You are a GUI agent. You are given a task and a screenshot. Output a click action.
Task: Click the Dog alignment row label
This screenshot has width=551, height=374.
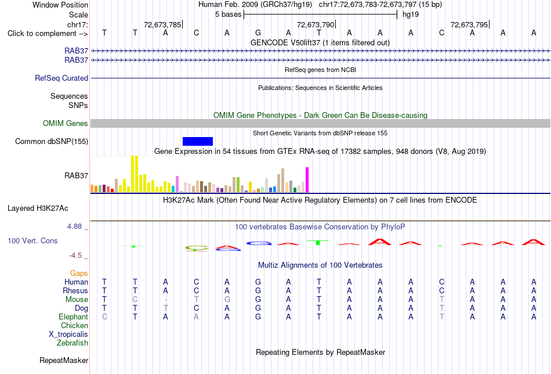point(81,308)
